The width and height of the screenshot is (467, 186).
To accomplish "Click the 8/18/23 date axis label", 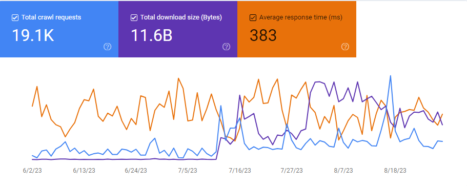I will (395, 171).
